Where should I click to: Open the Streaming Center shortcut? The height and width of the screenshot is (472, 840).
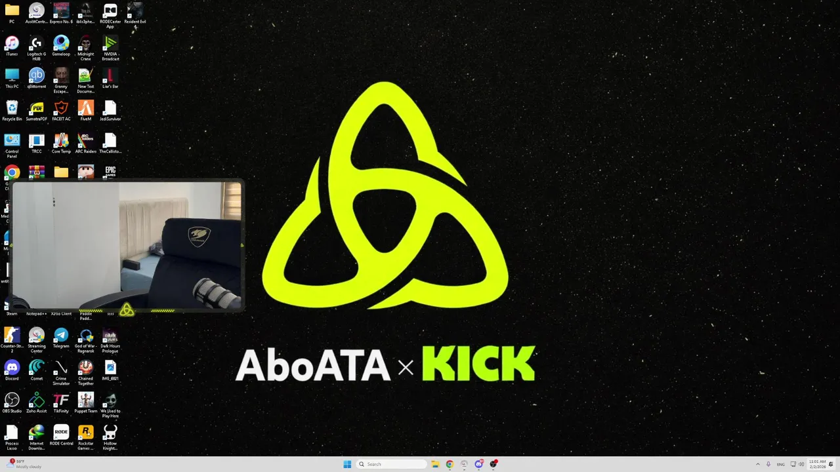37,340
